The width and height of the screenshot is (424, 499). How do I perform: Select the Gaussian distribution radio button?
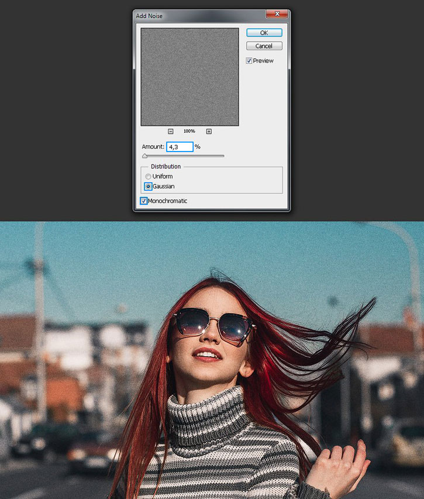pyautogui.click(x=148, y=187)
